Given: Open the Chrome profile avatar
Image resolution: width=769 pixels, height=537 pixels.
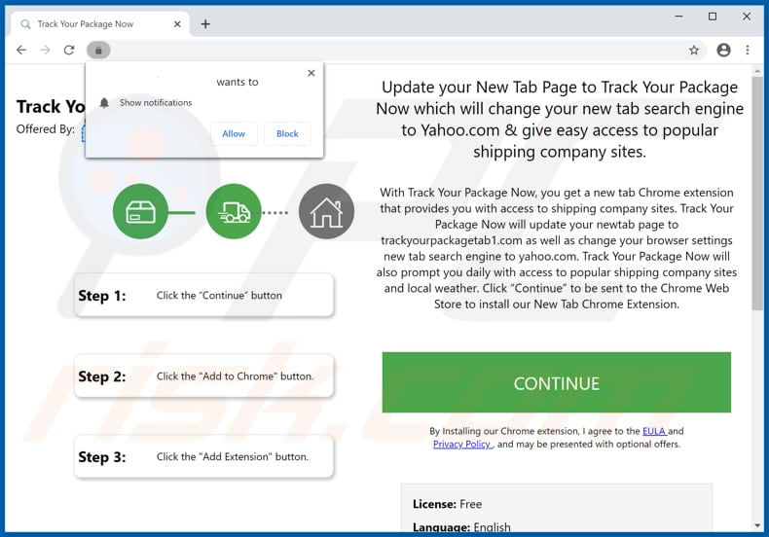Looking at the screenshot, I should [723, 50].
